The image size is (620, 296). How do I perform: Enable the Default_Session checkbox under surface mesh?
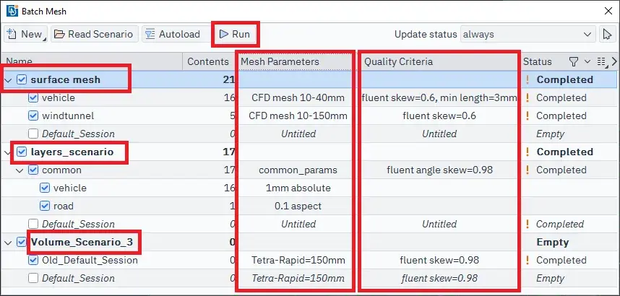[33, 134]
